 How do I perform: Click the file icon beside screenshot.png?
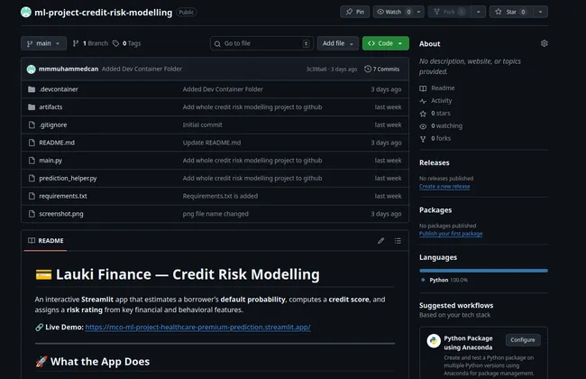32,214
